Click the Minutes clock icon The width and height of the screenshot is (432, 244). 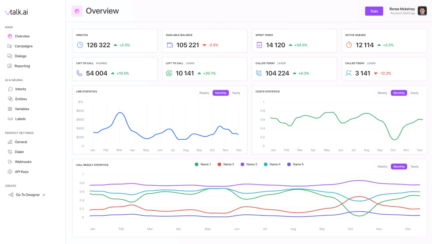80,45
